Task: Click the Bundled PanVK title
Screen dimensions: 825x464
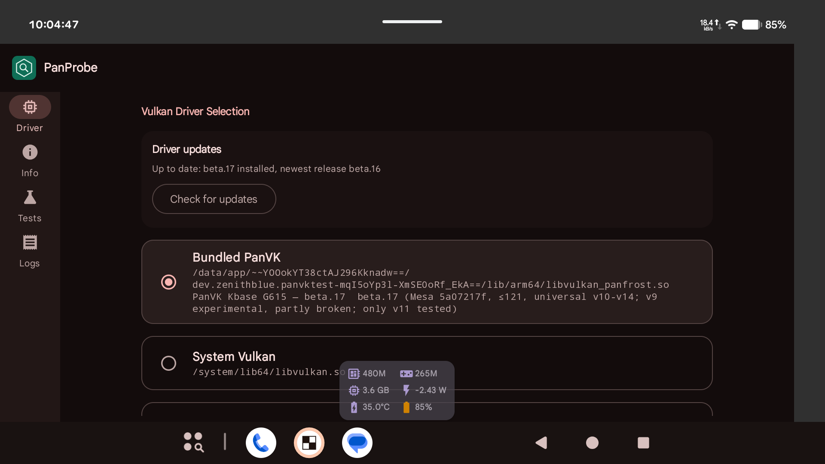Action: (x=236, y=257)
